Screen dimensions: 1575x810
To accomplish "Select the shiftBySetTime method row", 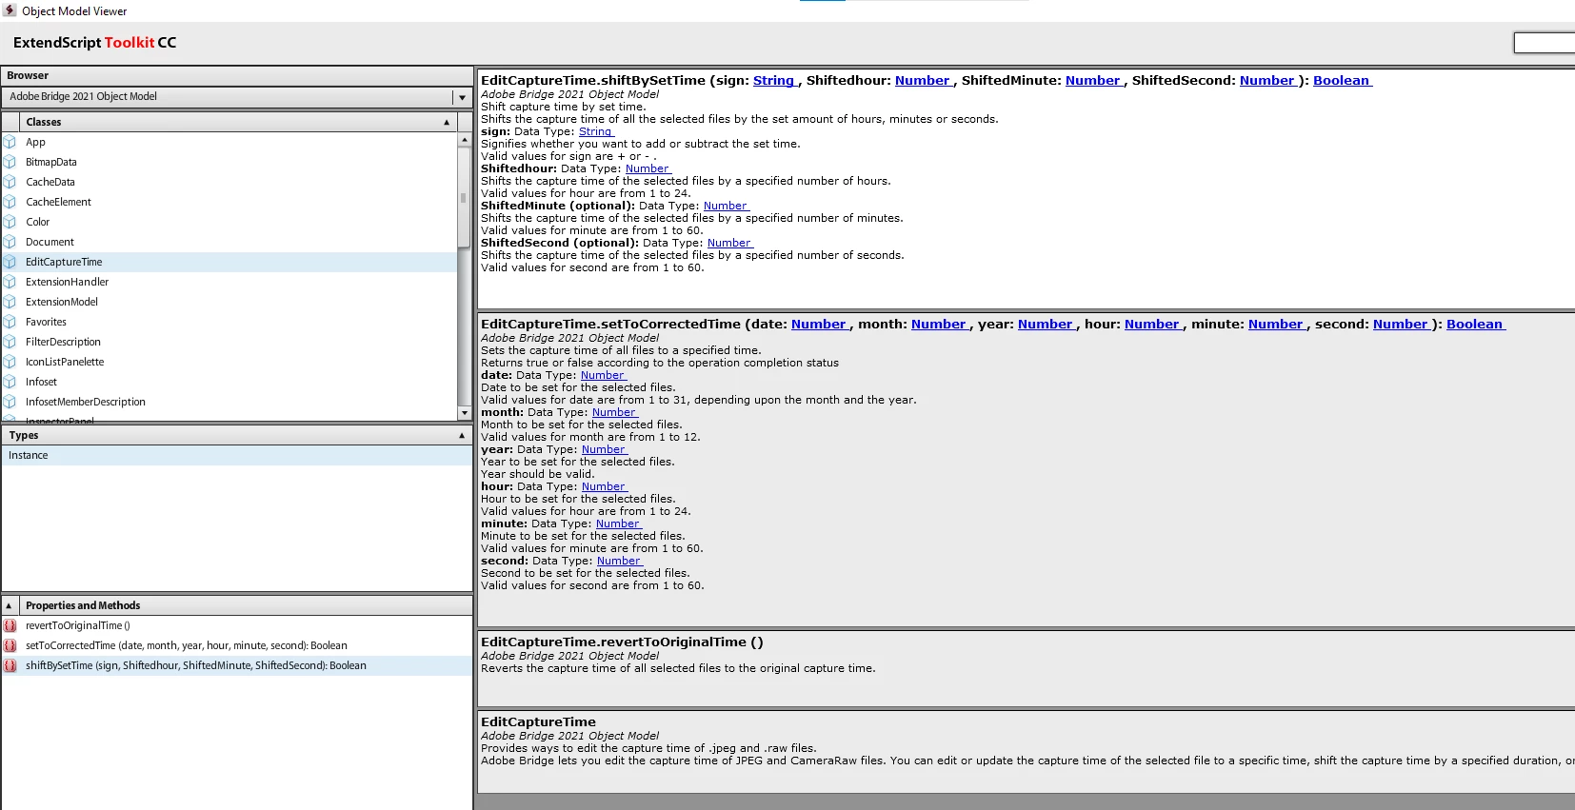I will click(x=236, y=665).
